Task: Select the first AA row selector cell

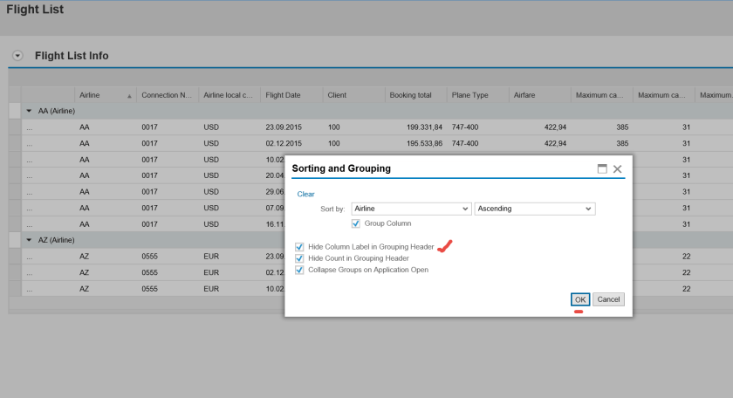Action: [x=15, y=127]
